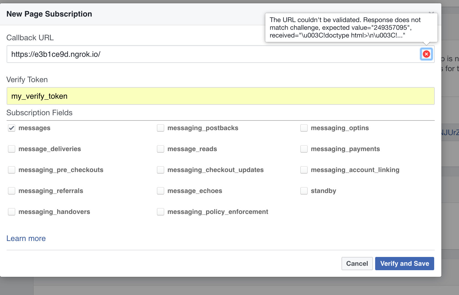This screenshot has width=459, height=295.
Task: Click the red validation error icon
Action: (426, 54)
